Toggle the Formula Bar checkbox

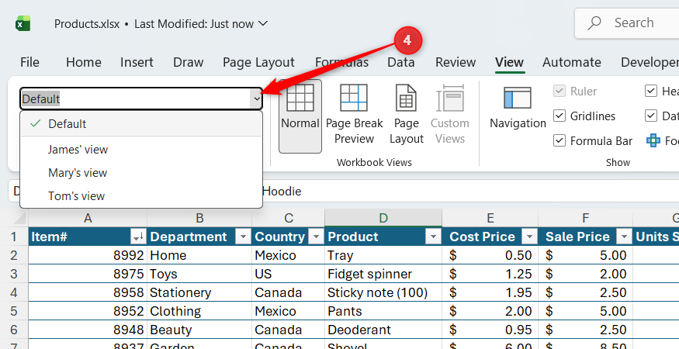[559, 140]
